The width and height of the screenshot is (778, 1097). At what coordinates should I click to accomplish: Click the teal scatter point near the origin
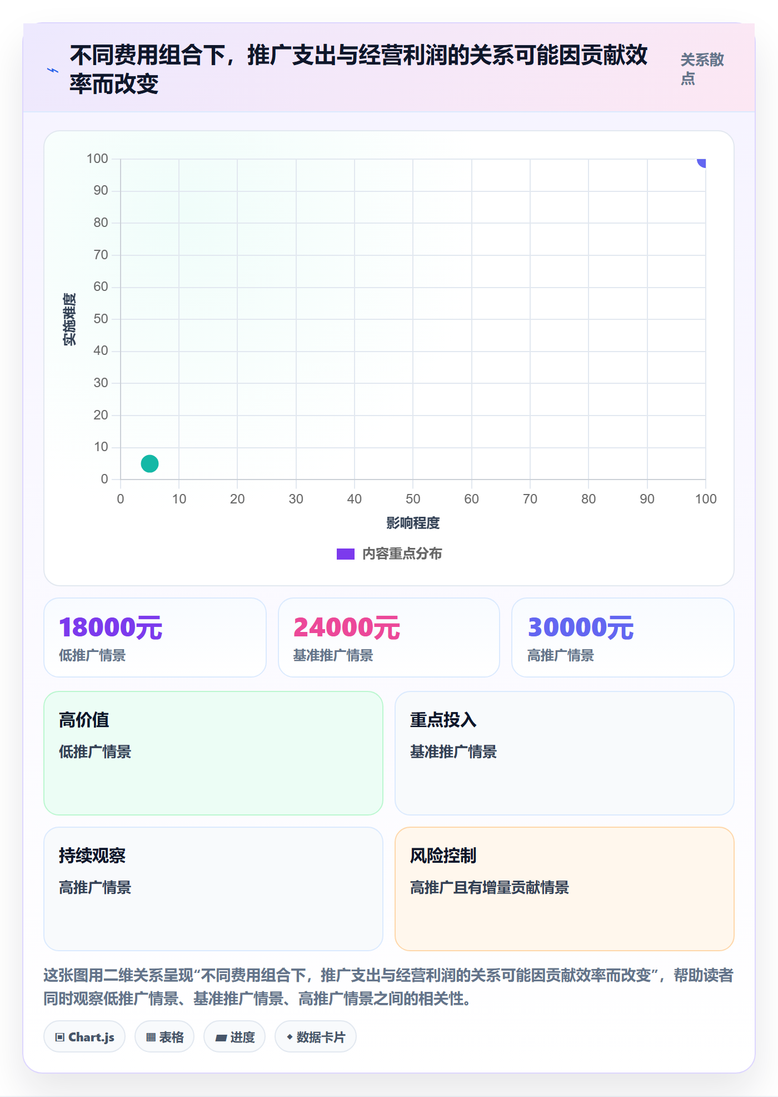[x=149, y=463]
